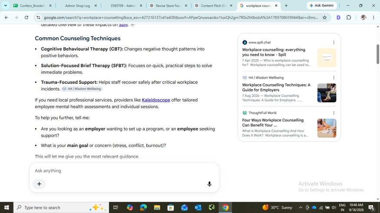Close the Revise Store Feed tab
The width and height of the screenshot is (380, 213).
coord(186,5)
